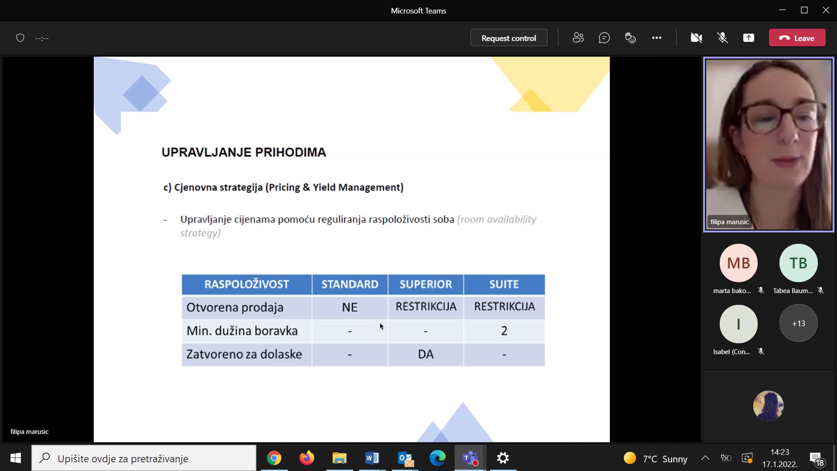Turn the camera on
Screen dimensions: 837x471
pyautogui.click(x=696, y=38)
